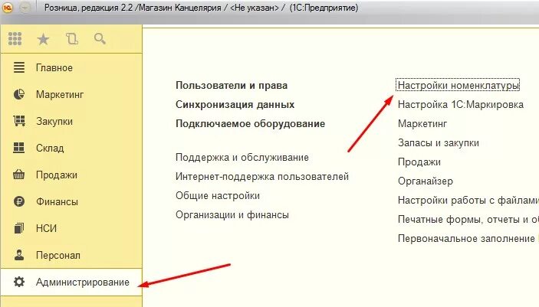This screenshot has width=539, height=307.
Task: Open Настройки номенклатуры
Action: click(458, 85)
